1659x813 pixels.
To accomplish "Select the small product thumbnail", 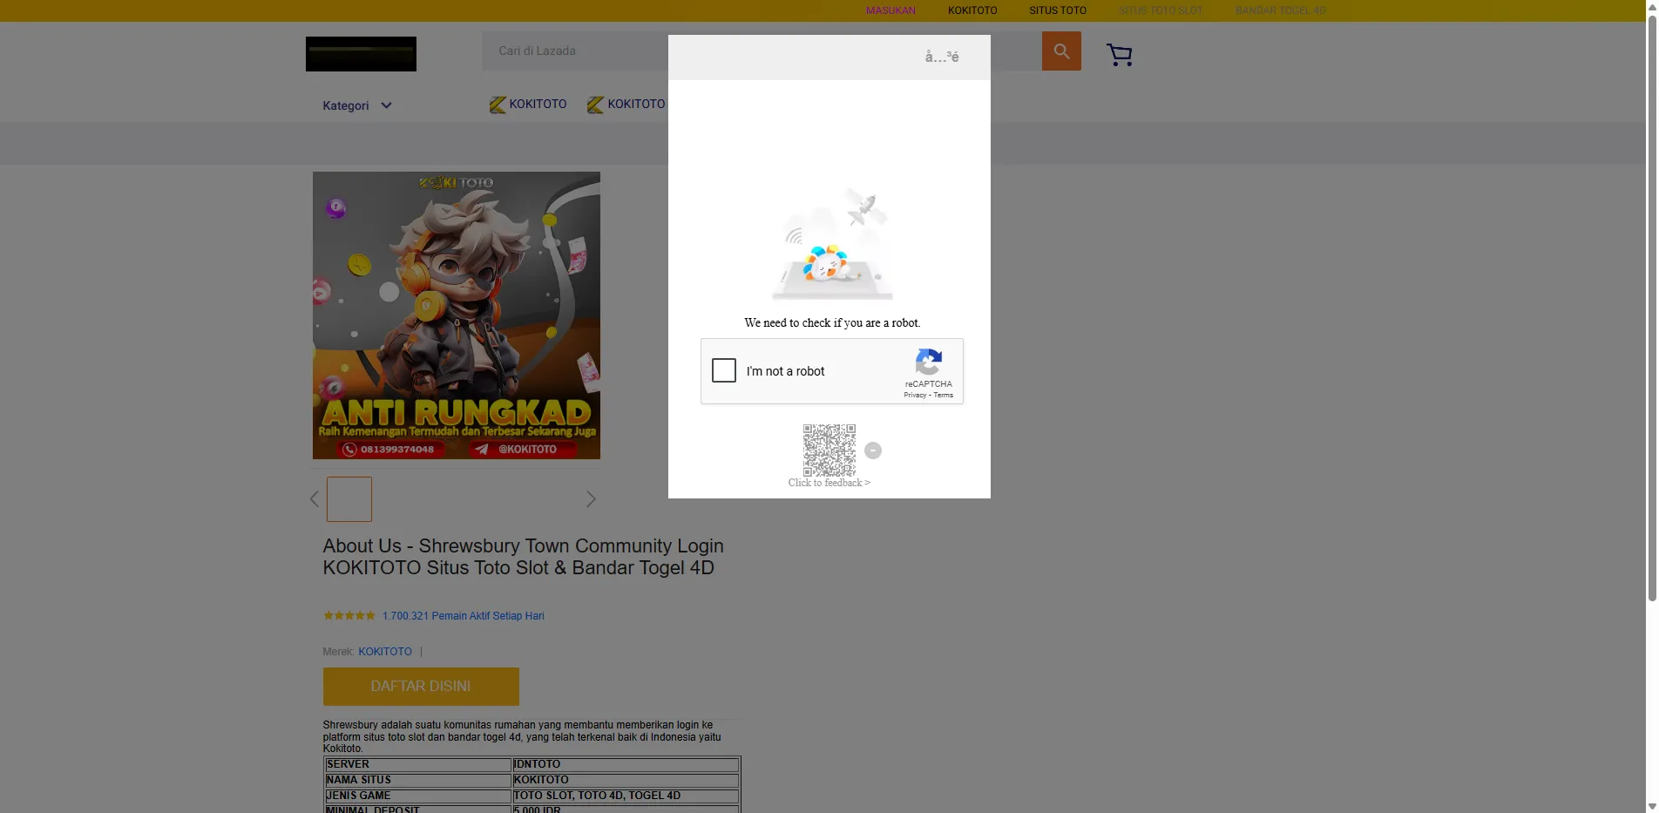I will pos(349,499).
